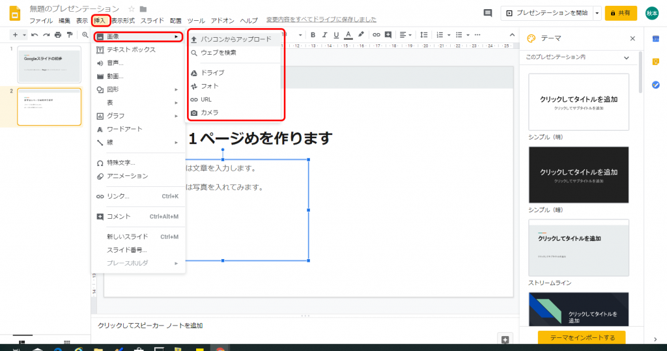Open the highlight color pen tool

[361, 35]
